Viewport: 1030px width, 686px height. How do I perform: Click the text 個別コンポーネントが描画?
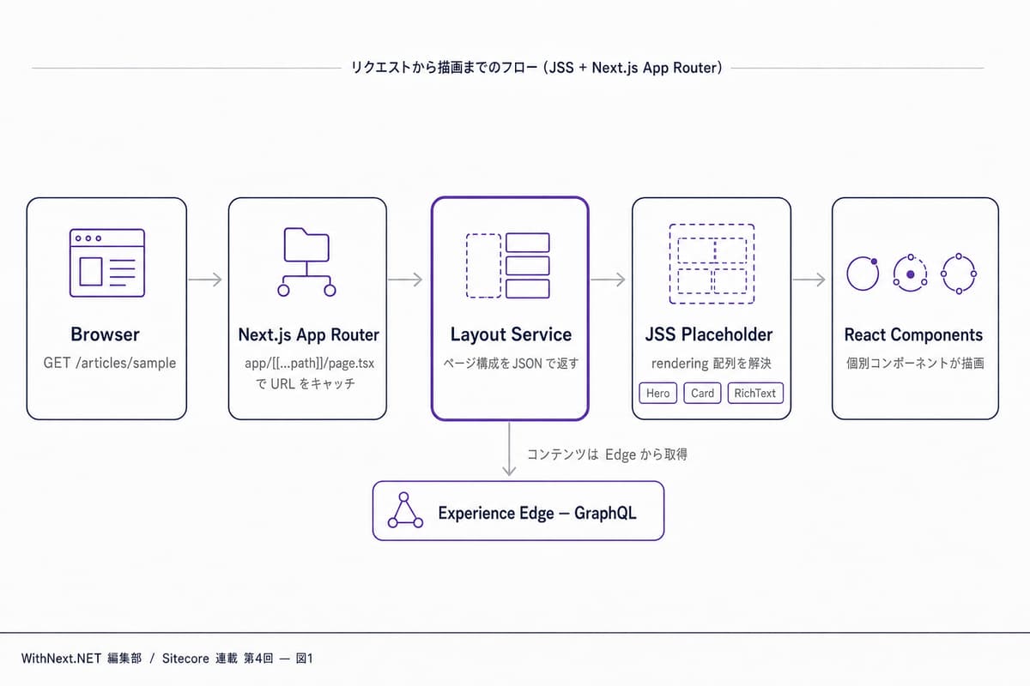click(x=915, y=364)
